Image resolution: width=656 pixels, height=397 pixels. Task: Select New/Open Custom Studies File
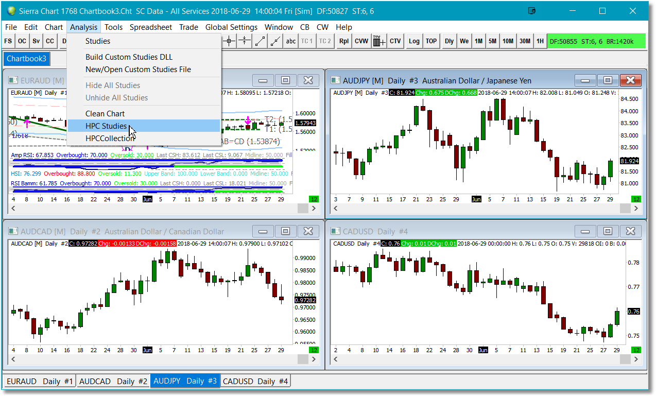click(144, 70)
